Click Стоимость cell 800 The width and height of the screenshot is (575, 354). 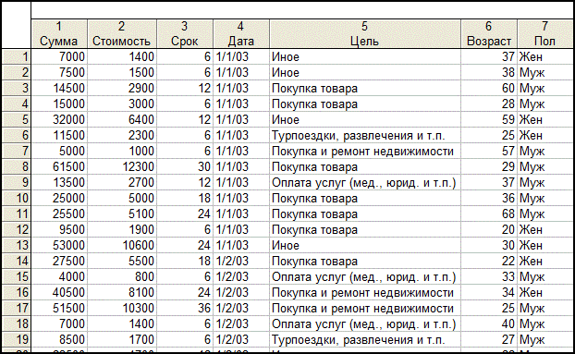tap(122, 276)
